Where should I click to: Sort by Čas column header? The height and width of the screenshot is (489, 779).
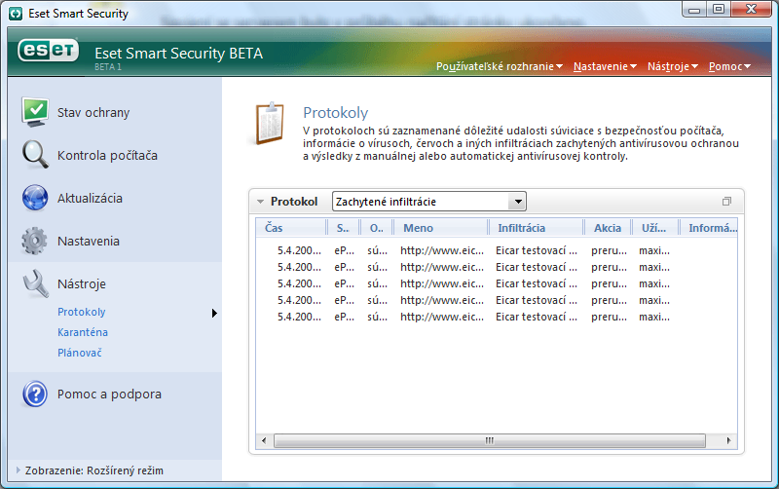pyautogui.click(x=290, y=228)
